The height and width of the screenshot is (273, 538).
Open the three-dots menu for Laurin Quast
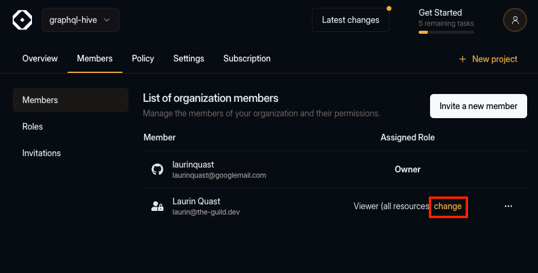click(508, 206)
